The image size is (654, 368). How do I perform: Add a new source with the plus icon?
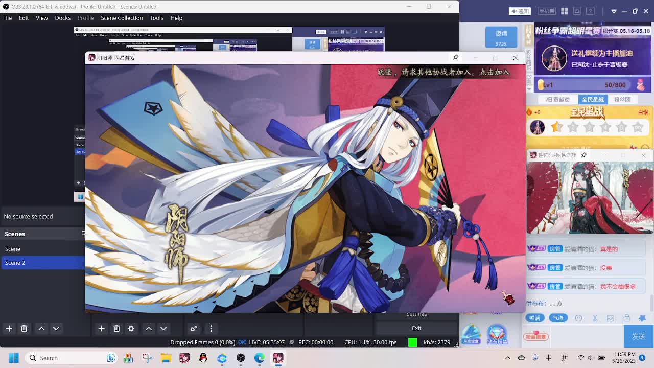click(101, 329)
